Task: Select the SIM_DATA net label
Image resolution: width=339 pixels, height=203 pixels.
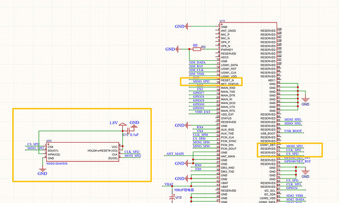Action: [198, 63]
